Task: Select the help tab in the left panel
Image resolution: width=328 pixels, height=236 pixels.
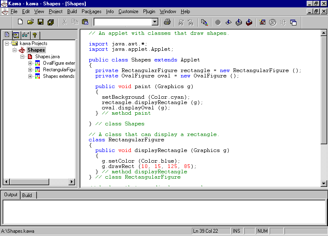Action: pyautogui.click(x=35, y=36)
